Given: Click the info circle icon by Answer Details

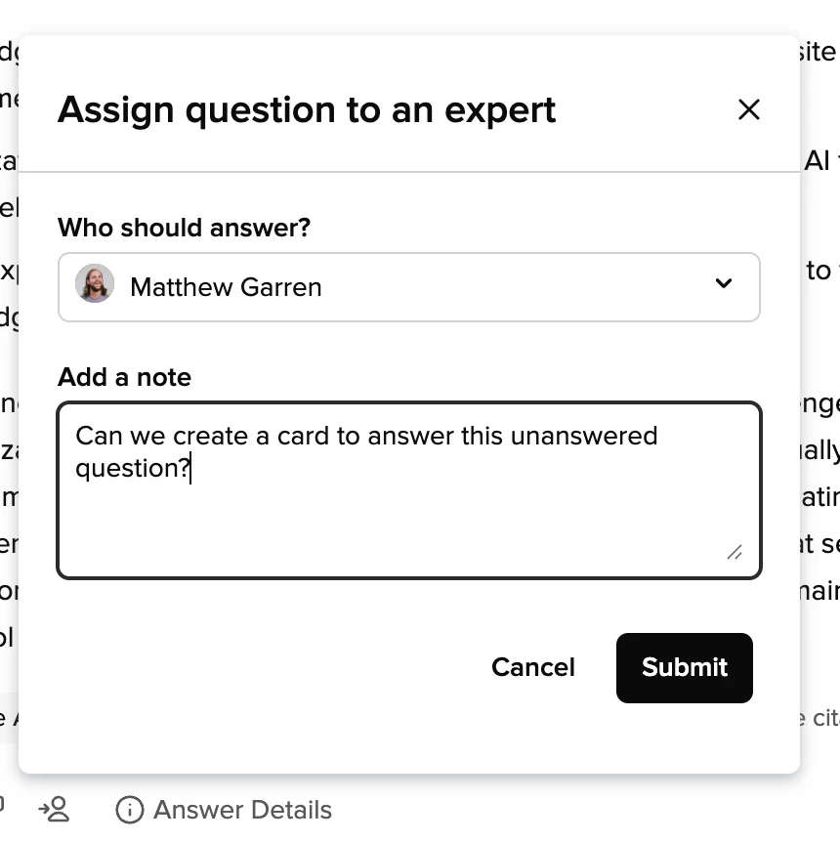Looking at the screenshot, I should [130, 810].
